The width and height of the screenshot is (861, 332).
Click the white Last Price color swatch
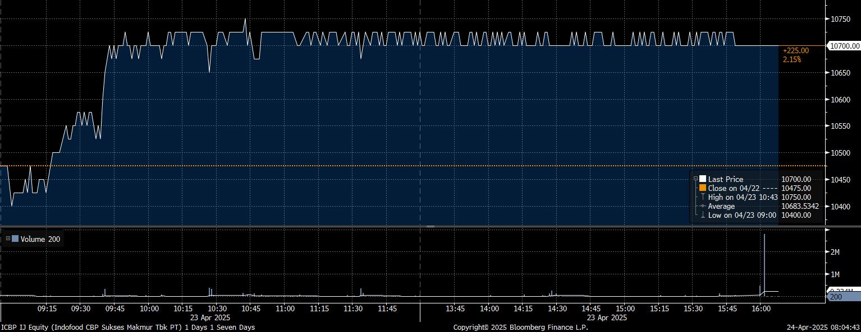point(703,179)
